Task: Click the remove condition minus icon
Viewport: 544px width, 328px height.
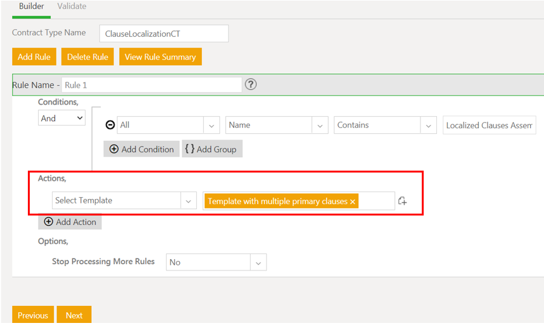Action: pyautogui.click(x=110, y=125)
